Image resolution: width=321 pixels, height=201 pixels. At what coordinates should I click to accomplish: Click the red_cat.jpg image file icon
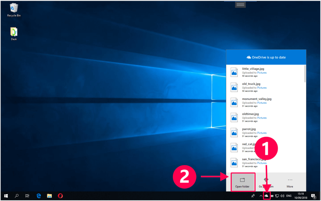234,147
